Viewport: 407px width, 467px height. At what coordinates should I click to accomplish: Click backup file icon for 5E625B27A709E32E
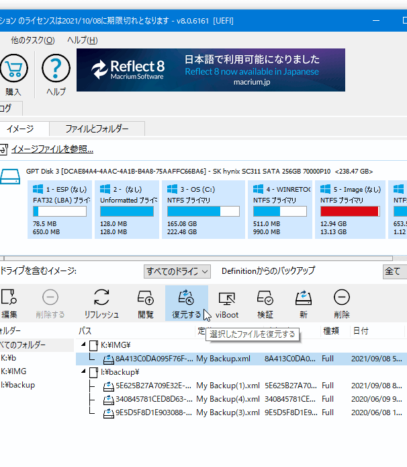coord(109,386)
